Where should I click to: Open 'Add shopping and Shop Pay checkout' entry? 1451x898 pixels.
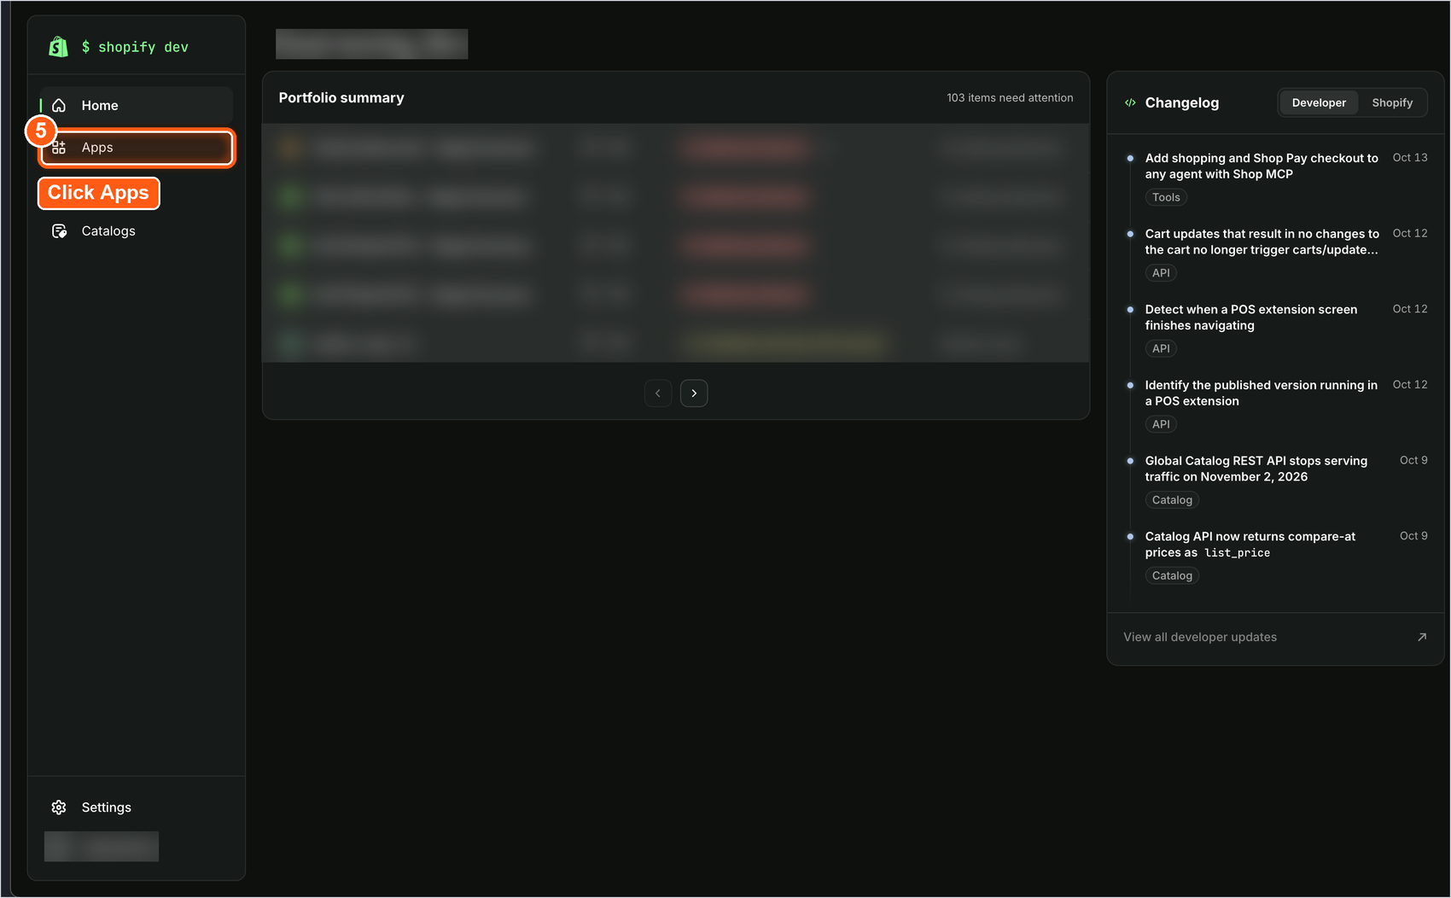tap(1262, 166)
